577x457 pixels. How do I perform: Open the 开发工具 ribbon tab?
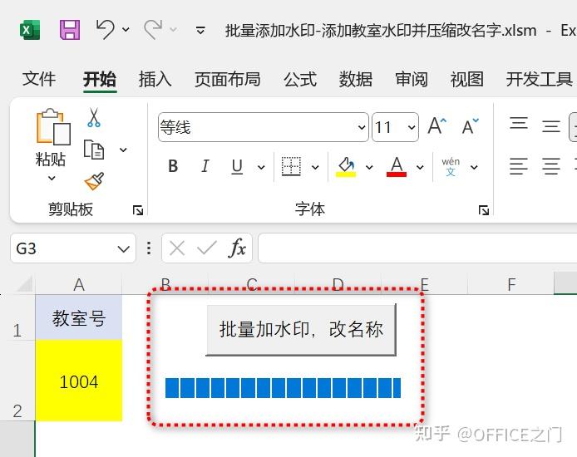point(539,79)
